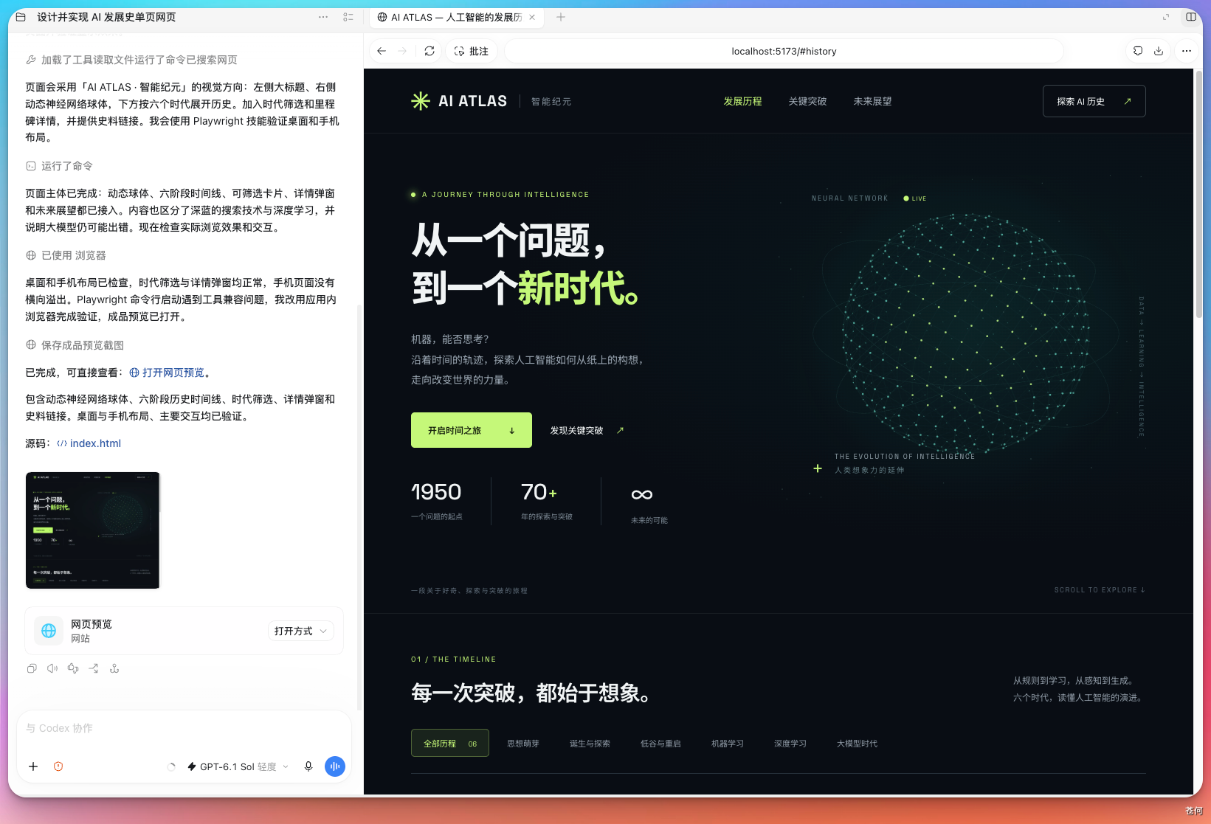This screenshot has height=824, width=1211.
Task: Select the 思想萌芽 filter tab
Action: (x=523, y=744)
